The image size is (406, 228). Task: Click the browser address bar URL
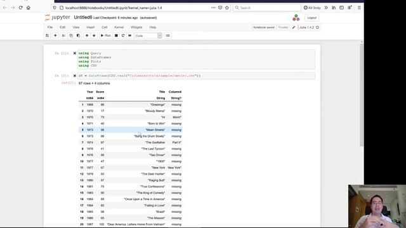(114, 8)
